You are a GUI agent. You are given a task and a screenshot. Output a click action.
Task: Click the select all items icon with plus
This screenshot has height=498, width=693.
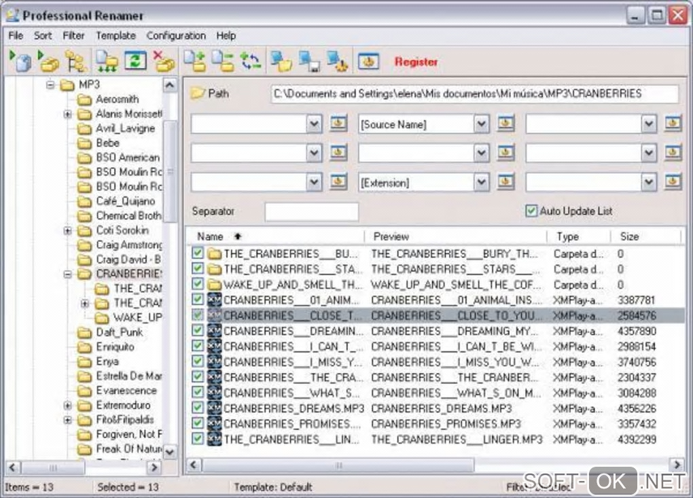(x=196, y=61)
